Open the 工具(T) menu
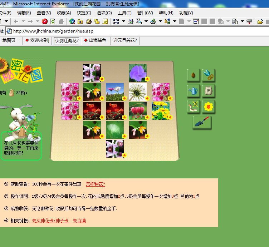The height and width of the screenshot is (247, 269). click(x=124, y=13)
